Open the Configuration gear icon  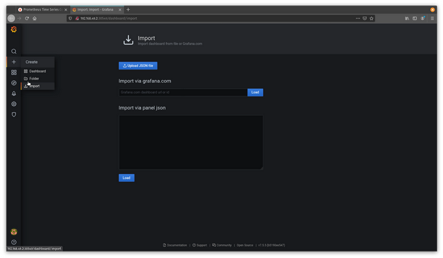pos(14,104)
